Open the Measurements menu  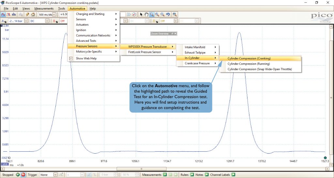click(x=44, y=8)
